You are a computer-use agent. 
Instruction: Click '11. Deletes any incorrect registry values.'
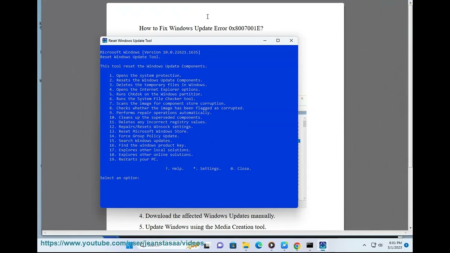pyautogui.click(x=158, y=122)
